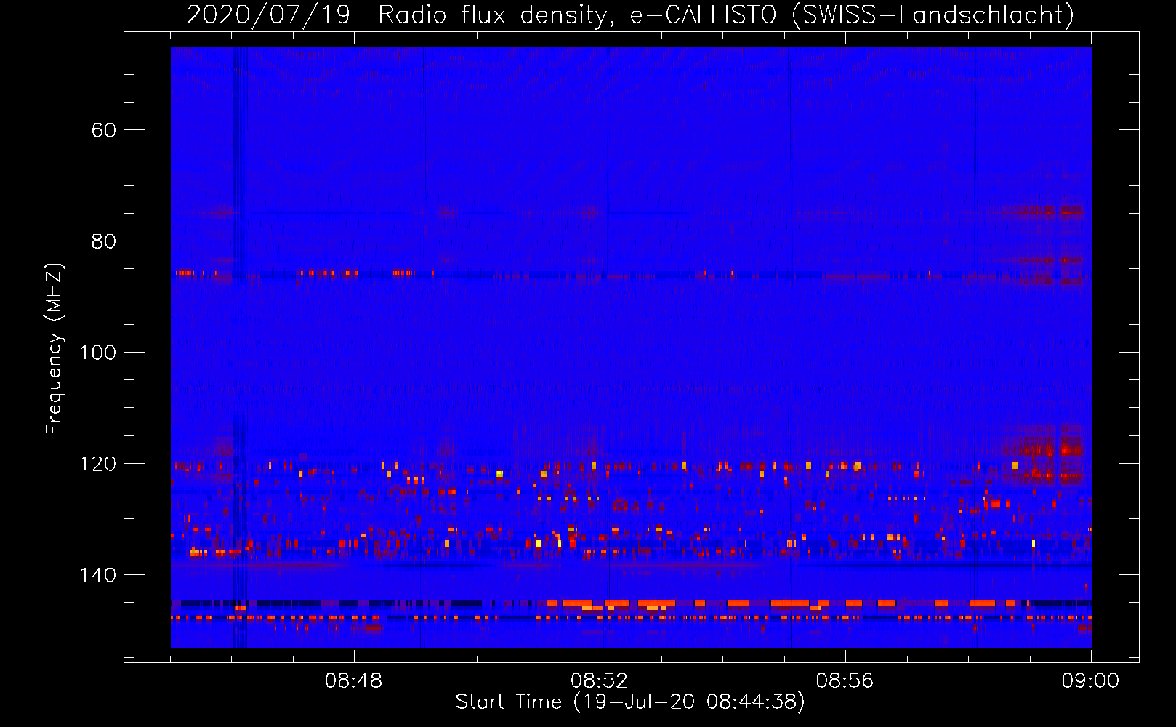Viewport: 1176px width, 727px height.
Task: Click the plot title "Radio flux density, e-CALLISTO"
Action: (x=577, y=15)
